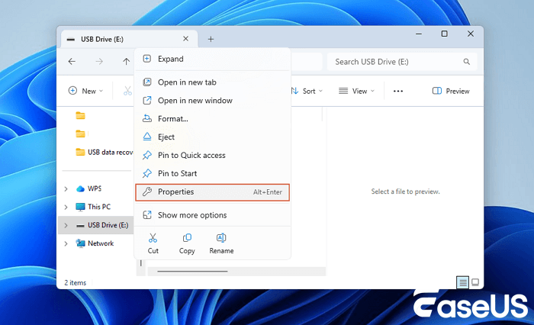Open Properties from the context menu
Screen dimensions: 534x325
click(213, 192)
